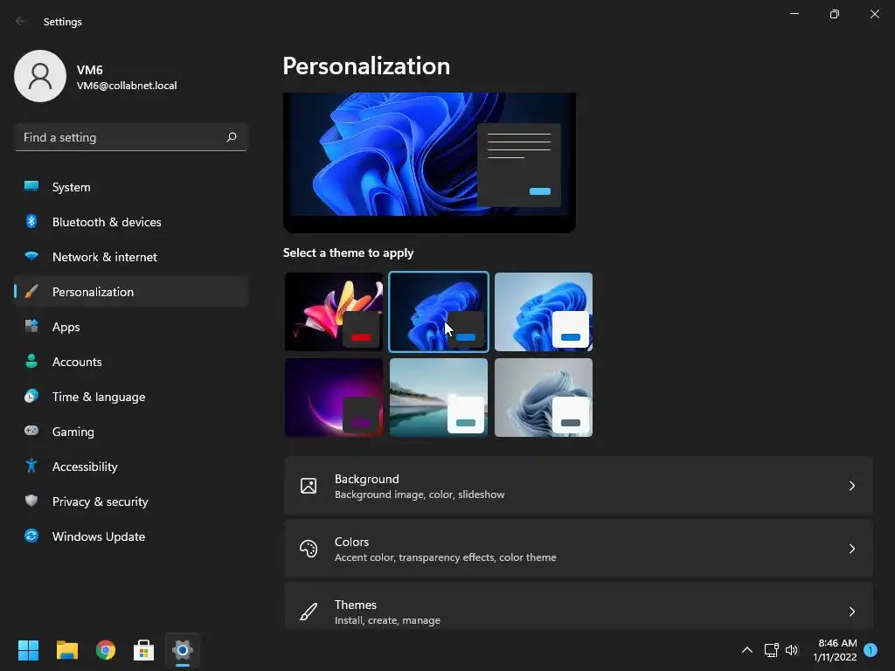Click the VM6@collabnet.local email text
Screen dimensions: 895x671
point(127,86)
